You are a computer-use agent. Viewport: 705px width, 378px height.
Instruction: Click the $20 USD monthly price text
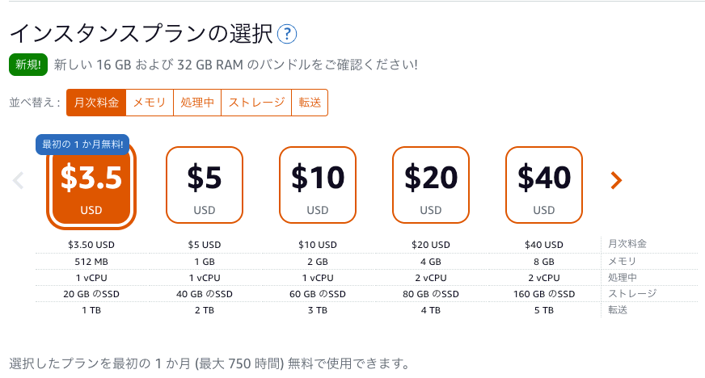click(x=431, y=245)
